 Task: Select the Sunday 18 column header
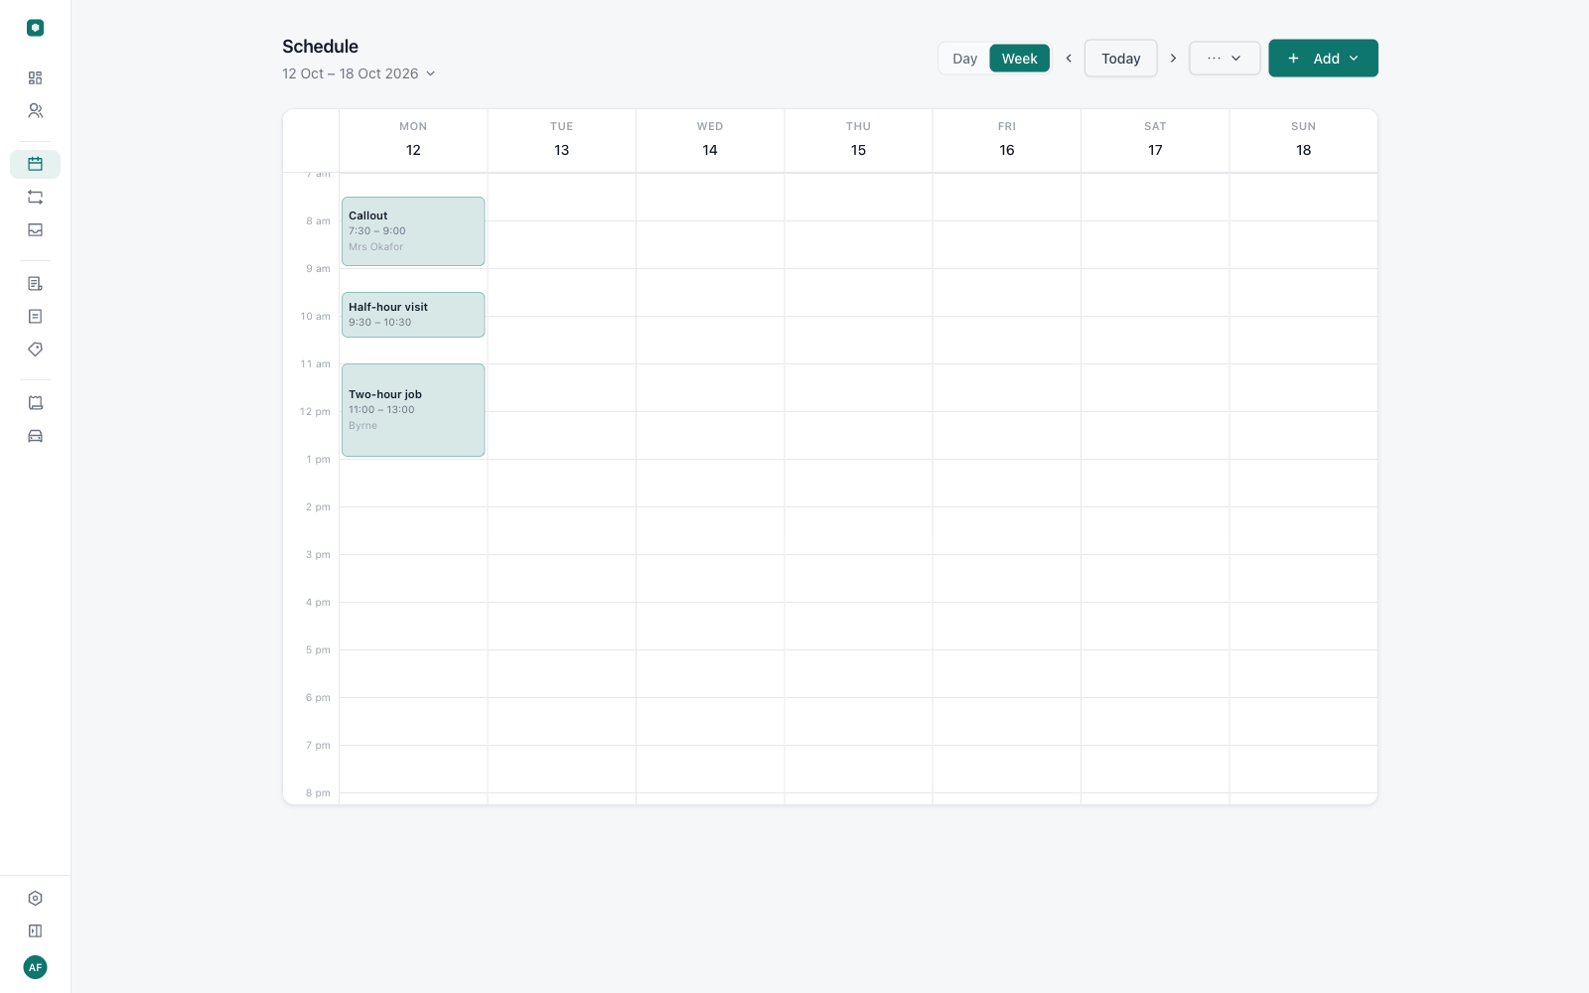(x=1303, y=140)
